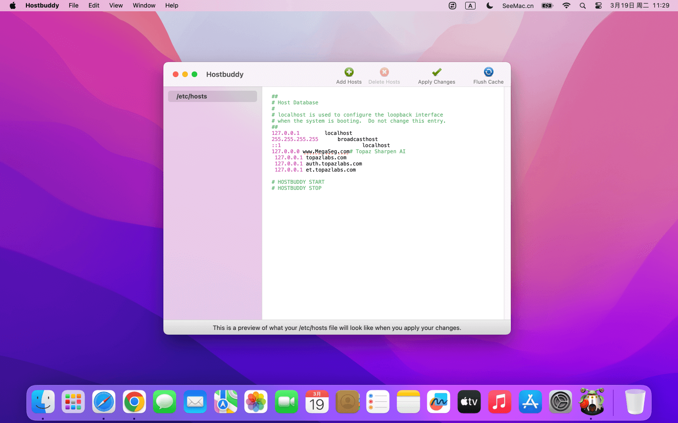Open the Hostbuddy app menu
The image size is (678, 423).
click(42, 6)
